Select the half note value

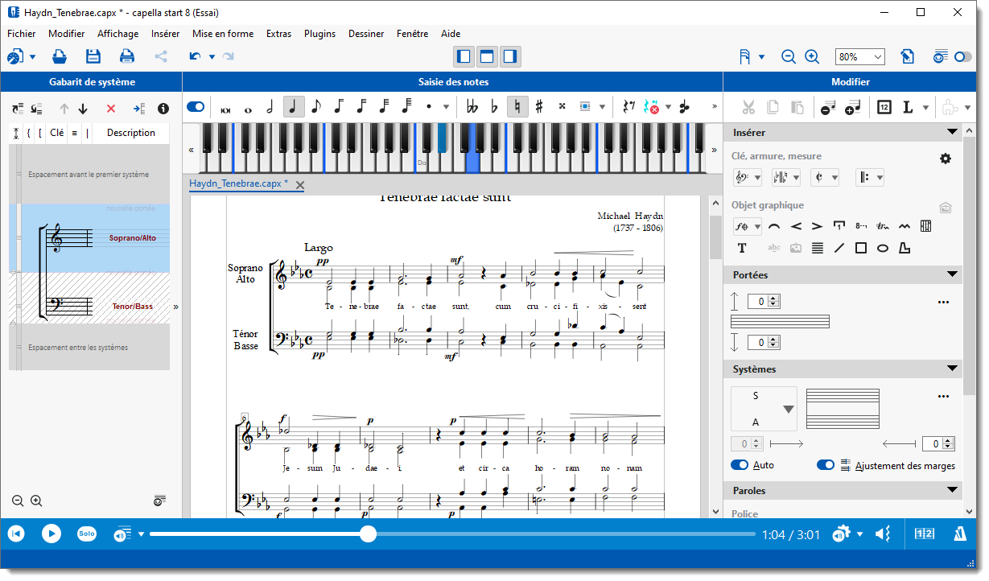(270, 106)
